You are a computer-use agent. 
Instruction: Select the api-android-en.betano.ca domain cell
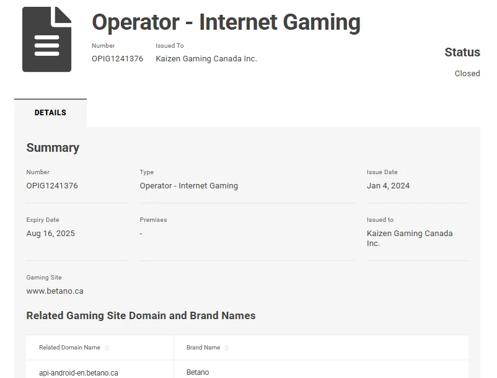pyautogui.click(x=79, y=373)
